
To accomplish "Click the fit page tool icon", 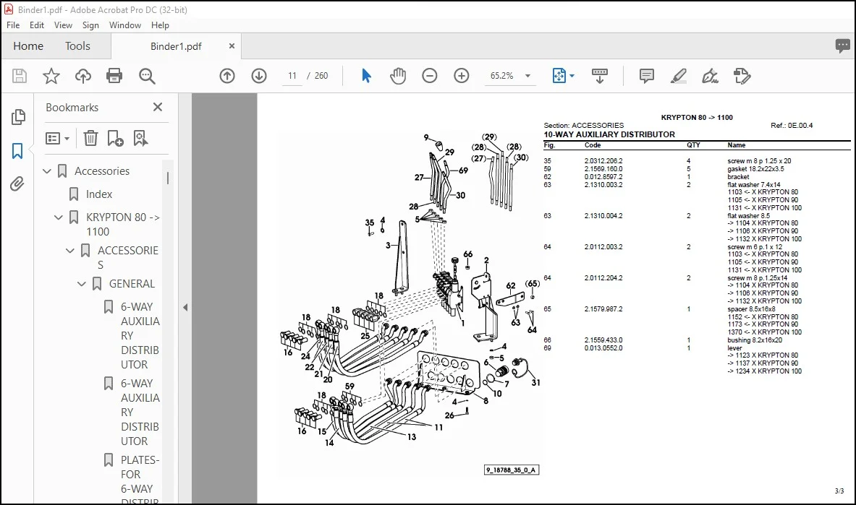I will (x=559, y=76).
